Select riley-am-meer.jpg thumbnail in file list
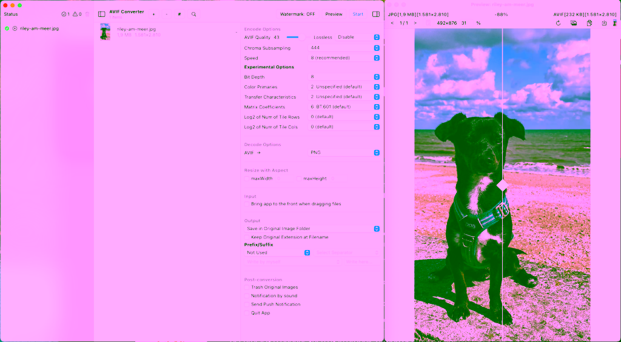The image size is (621, 342). [x=105, y=31]
